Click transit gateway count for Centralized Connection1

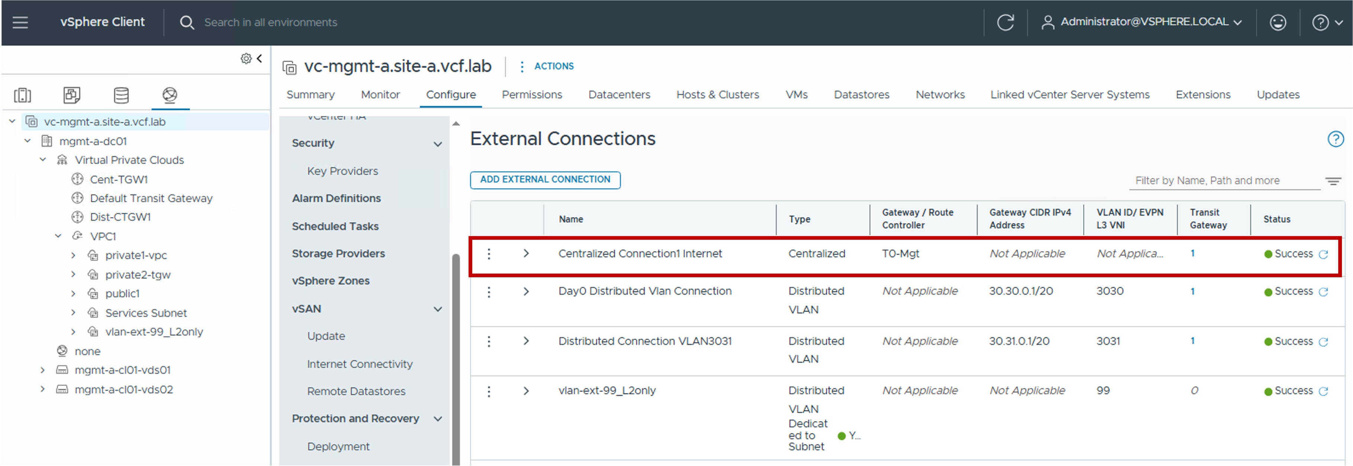click(1192, 254)
